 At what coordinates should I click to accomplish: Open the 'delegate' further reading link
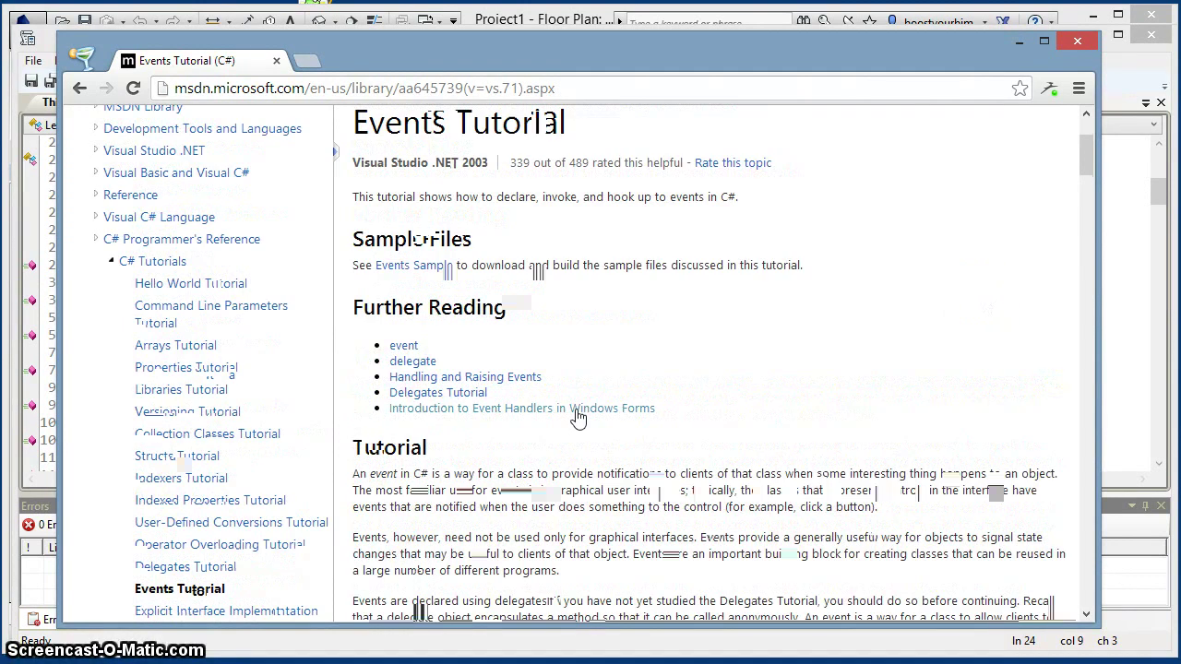click(x=412, y=361)
